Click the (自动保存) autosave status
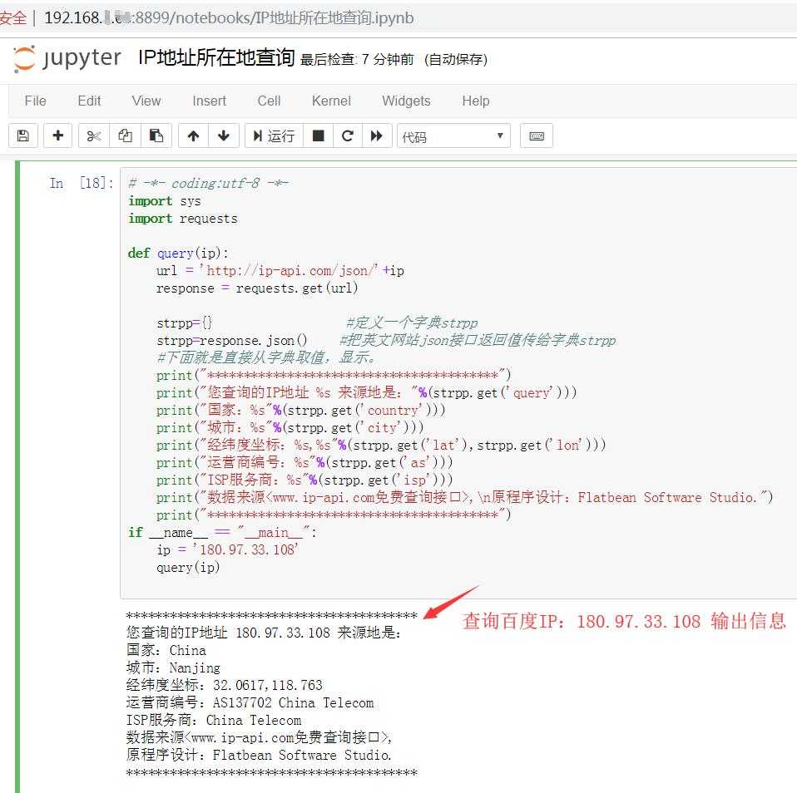Viewport: 797px width, 793px height. pos(456,60)
